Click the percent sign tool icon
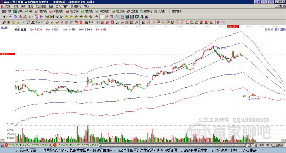Viewport: 286px width, 153px height. (153, 22)
